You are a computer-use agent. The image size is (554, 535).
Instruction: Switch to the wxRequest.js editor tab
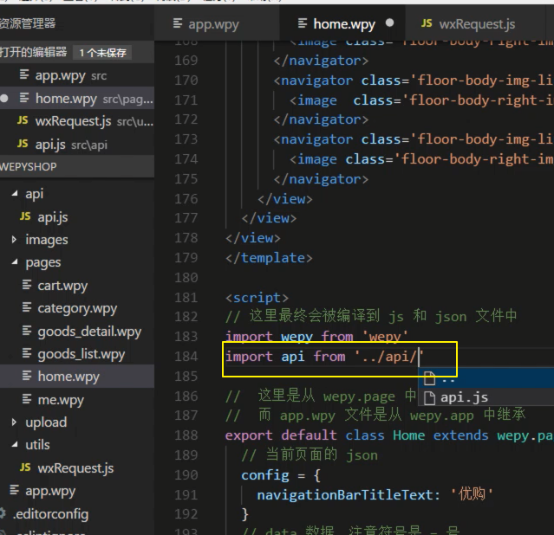pyautogui.click(x=477, y=23)
